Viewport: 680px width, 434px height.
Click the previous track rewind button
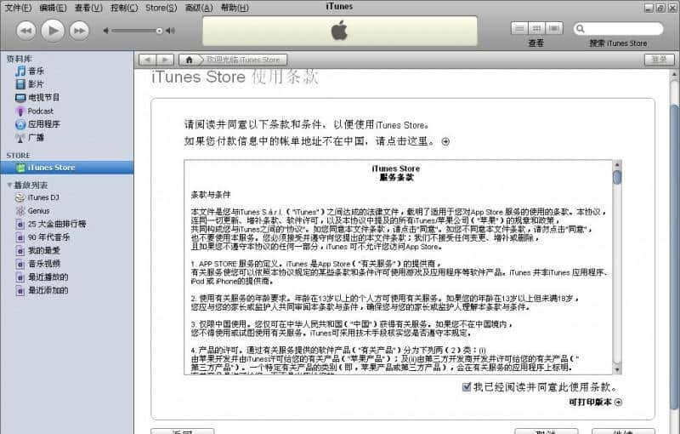[25, 31]
